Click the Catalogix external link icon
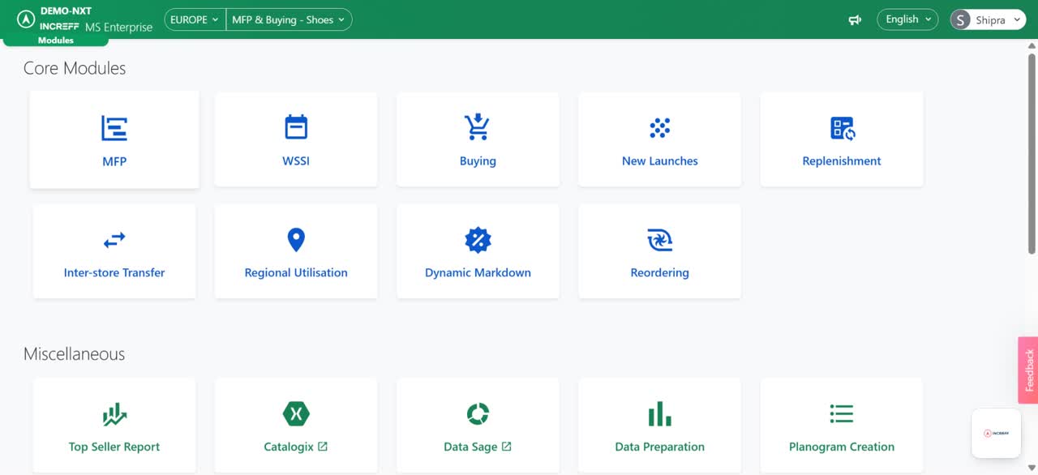Viewport: 1038px width, 475px height. click(x=323, y=447)
